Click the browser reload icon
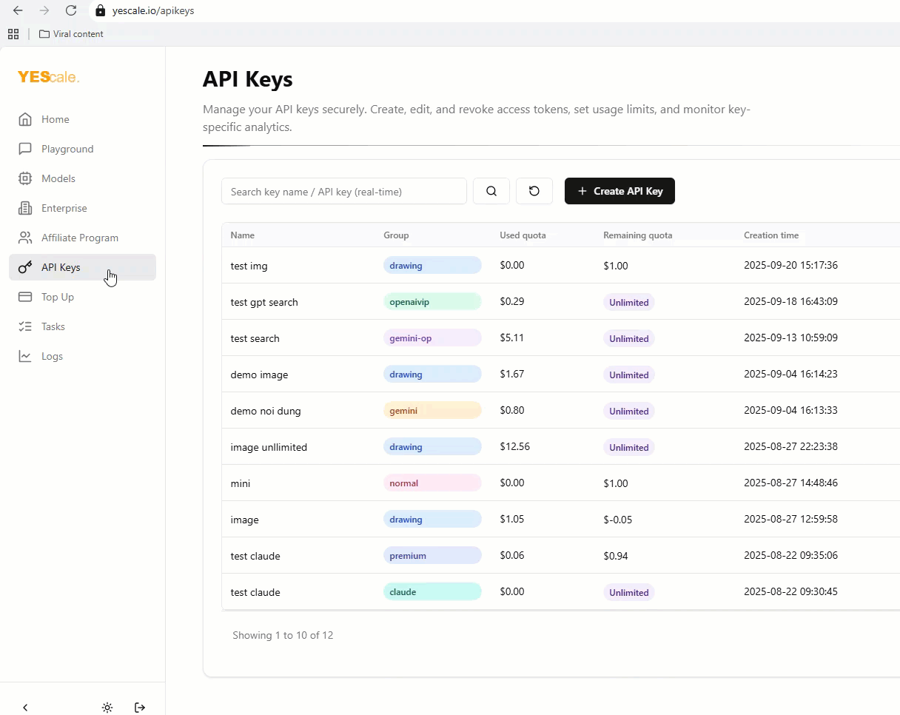This screenshot has height=715, width=900. pyautogui.click(x=71, y=10)
